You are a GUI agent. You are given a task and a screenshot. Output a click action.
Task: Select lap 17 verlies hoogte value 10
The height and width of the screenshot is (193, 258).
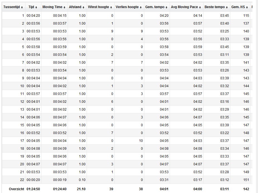[x=141, y=141]
